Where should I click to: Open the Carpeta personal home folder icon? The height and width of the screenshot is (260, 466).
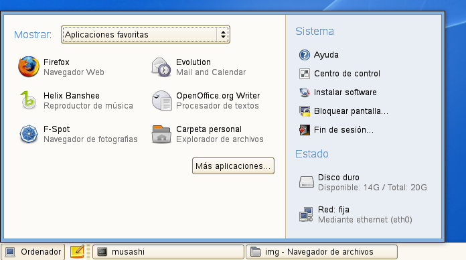pyautogui.click(x=161, y=134)
